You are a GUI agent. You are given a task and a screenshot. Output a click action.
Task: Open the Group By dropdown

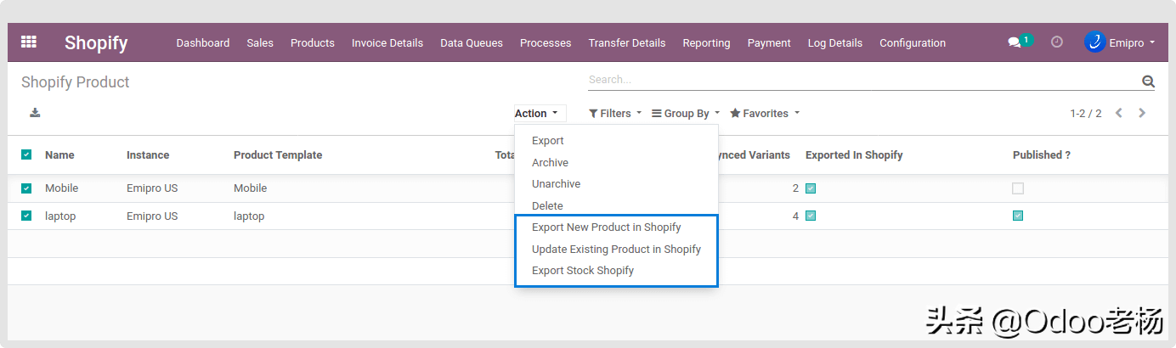686,114
